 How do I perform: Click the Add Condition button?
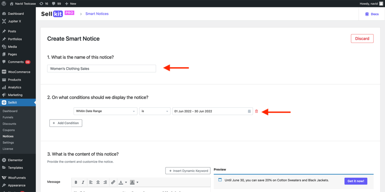(66, 123)
